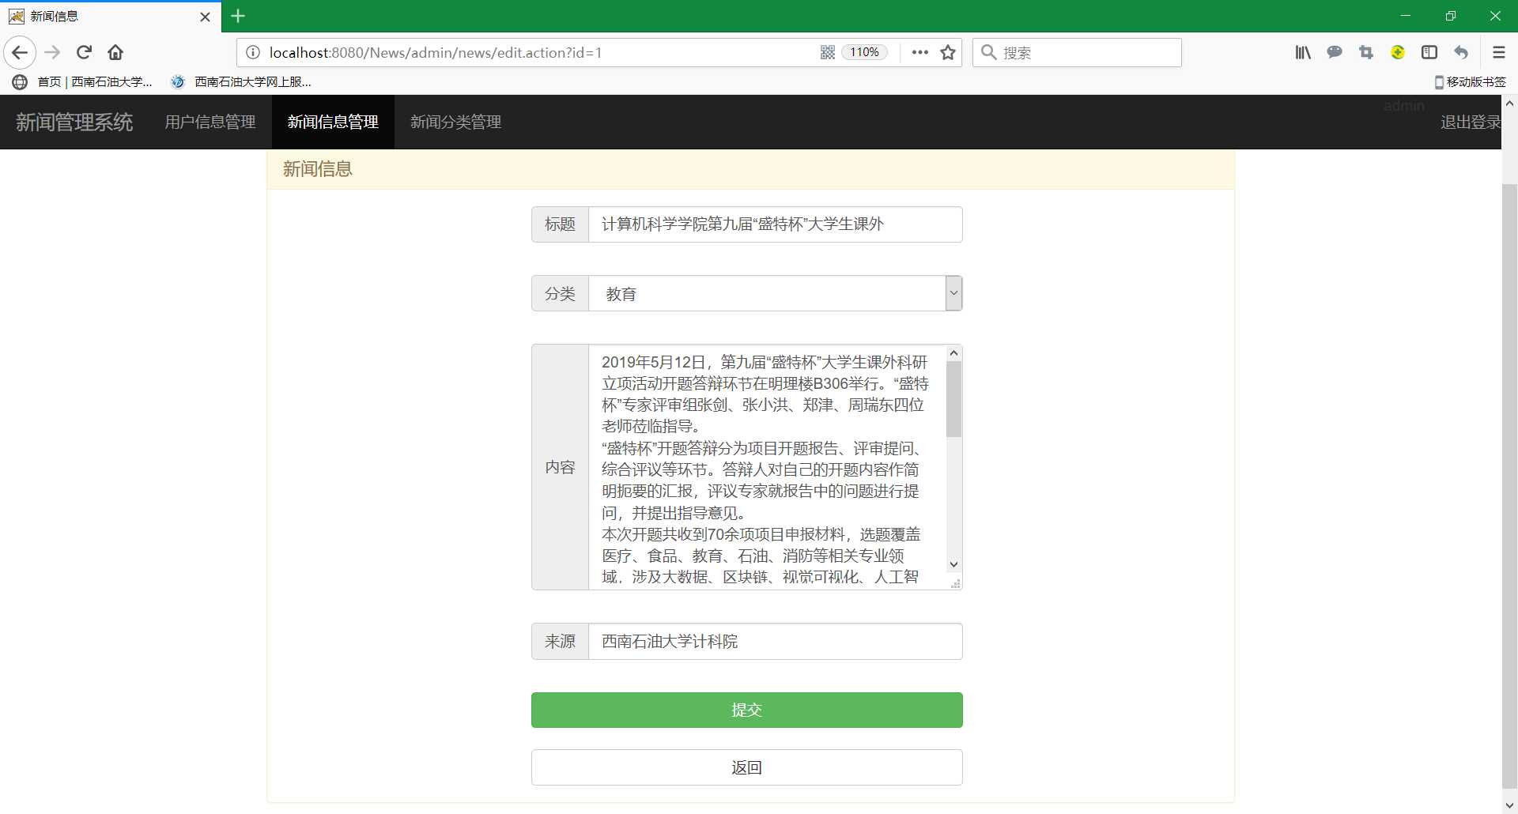This screenshot has width=1518, height=814.
Task: Click the search magnifier icon
Action: pyautogui.click(x=988, y=52)
